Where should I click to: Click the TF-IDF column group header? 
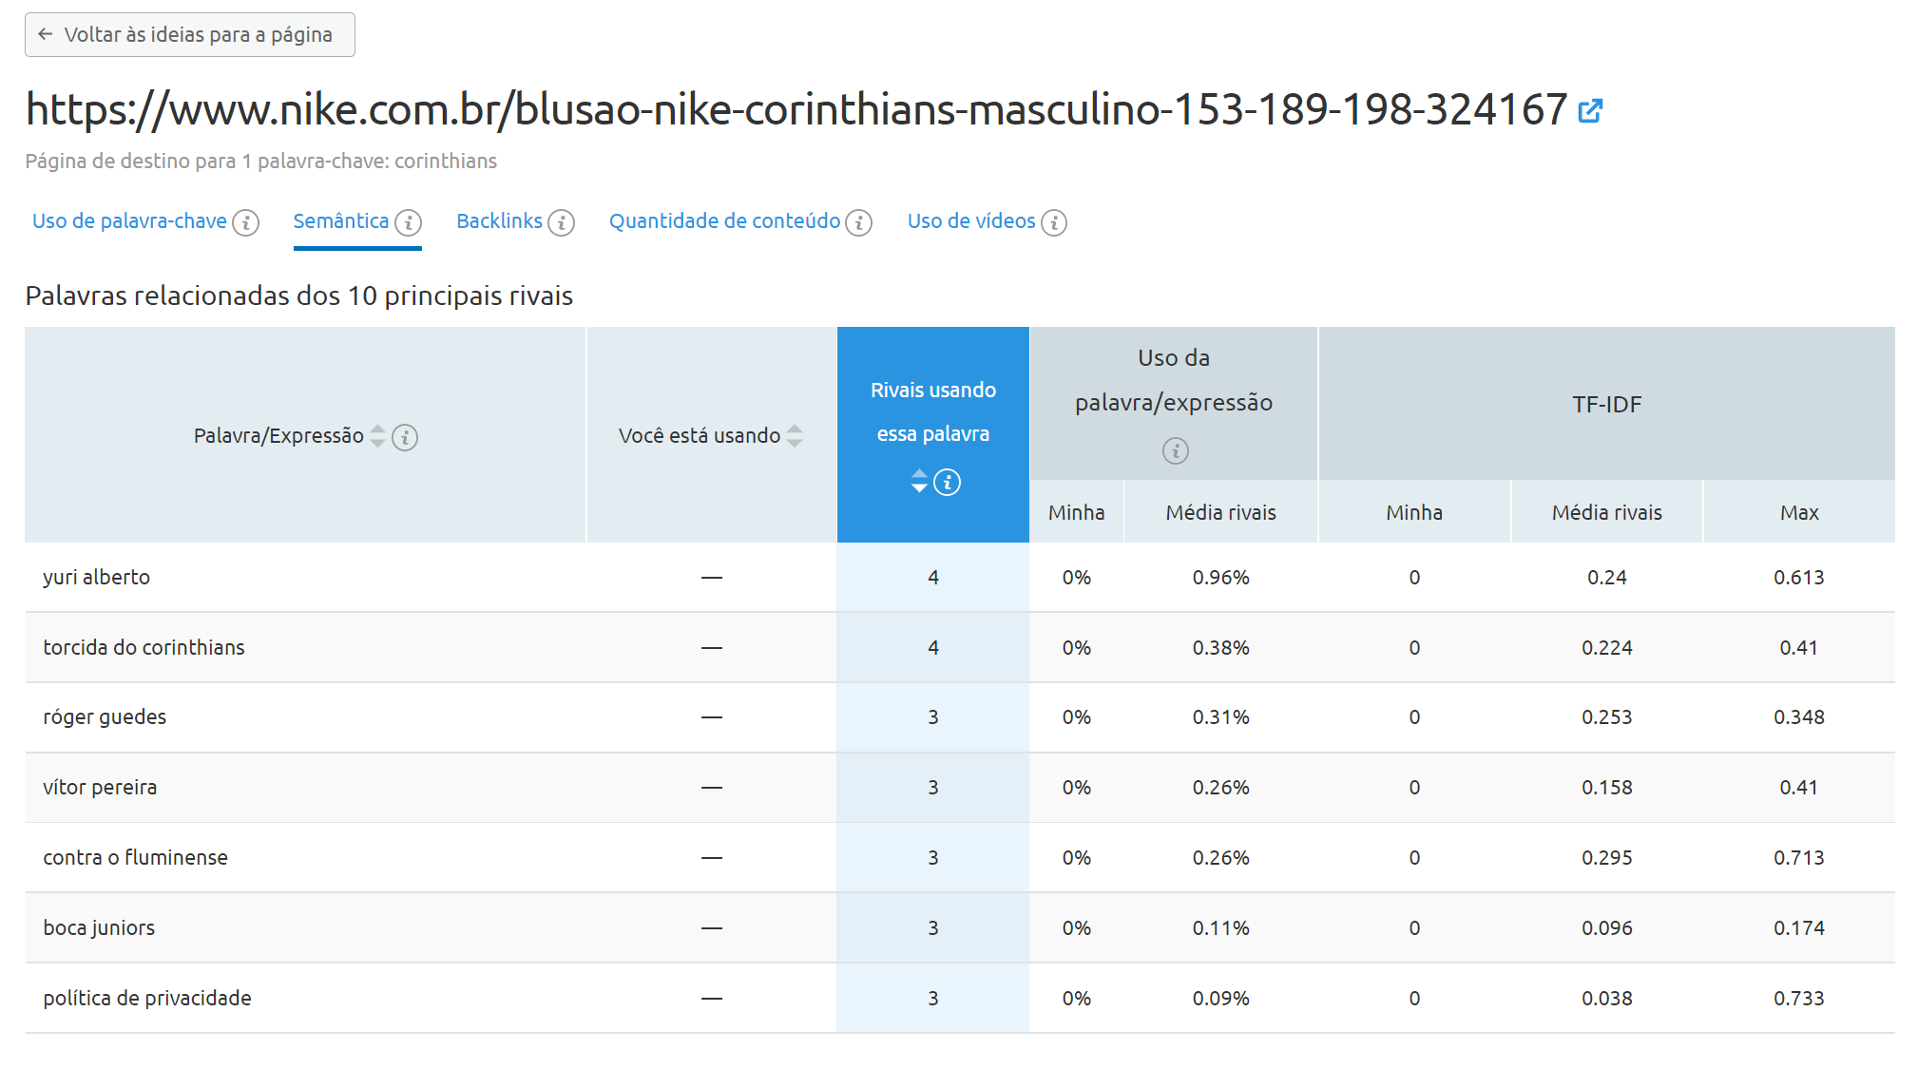coord(1607,404)
